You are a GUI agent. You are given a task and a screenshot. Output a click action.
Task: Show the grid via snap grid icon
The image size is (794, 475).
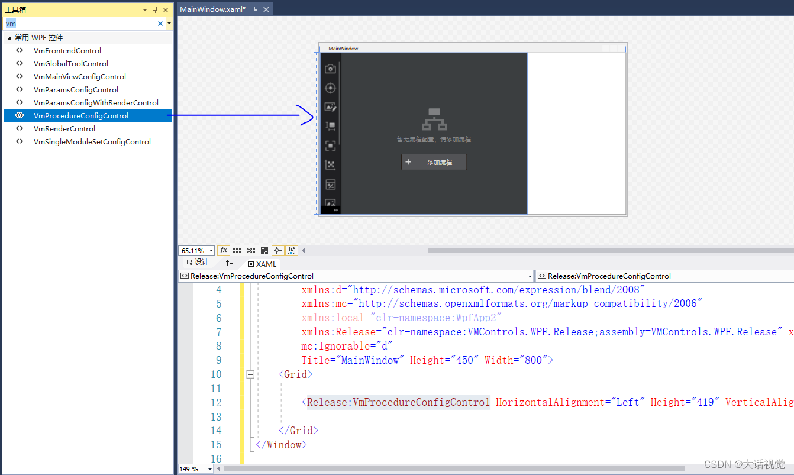click(x=237, y=251)
